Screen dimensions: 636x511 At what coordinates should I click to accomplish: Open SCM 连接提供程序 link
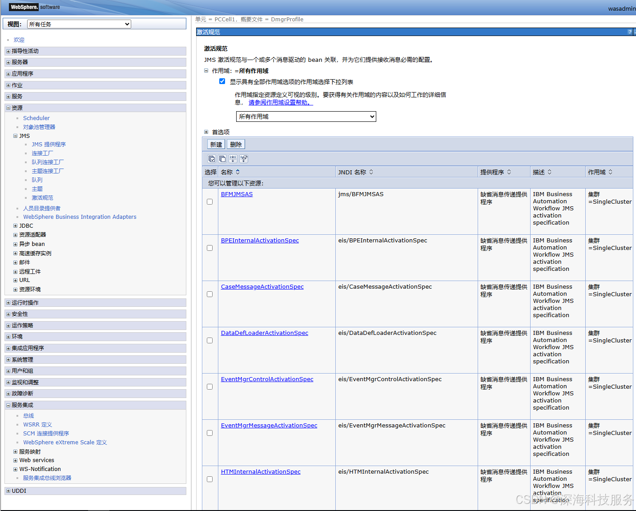46,434
